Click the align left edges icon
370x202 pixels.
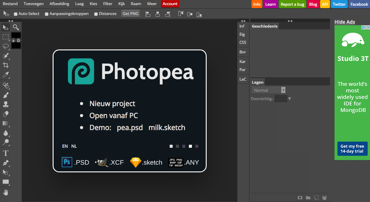click(148, 14)
